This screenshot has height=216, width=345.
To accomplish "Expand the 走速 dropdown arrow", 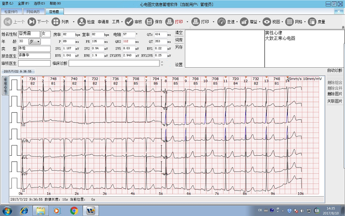I will pos(237,22).
